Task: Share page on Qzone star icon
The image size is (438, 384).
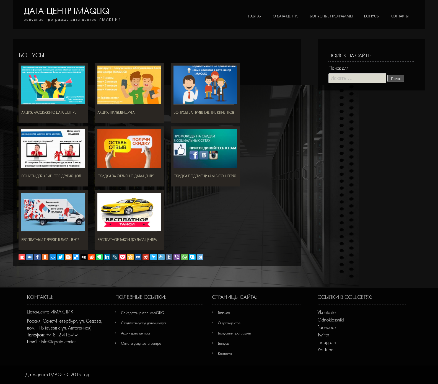Action: (130, 257)
